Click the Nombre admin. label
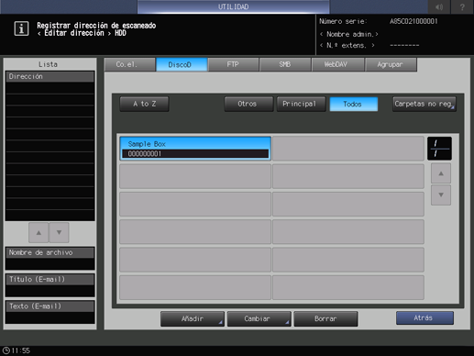Screen dimensions: 474x356 click(x=349, y=34)
